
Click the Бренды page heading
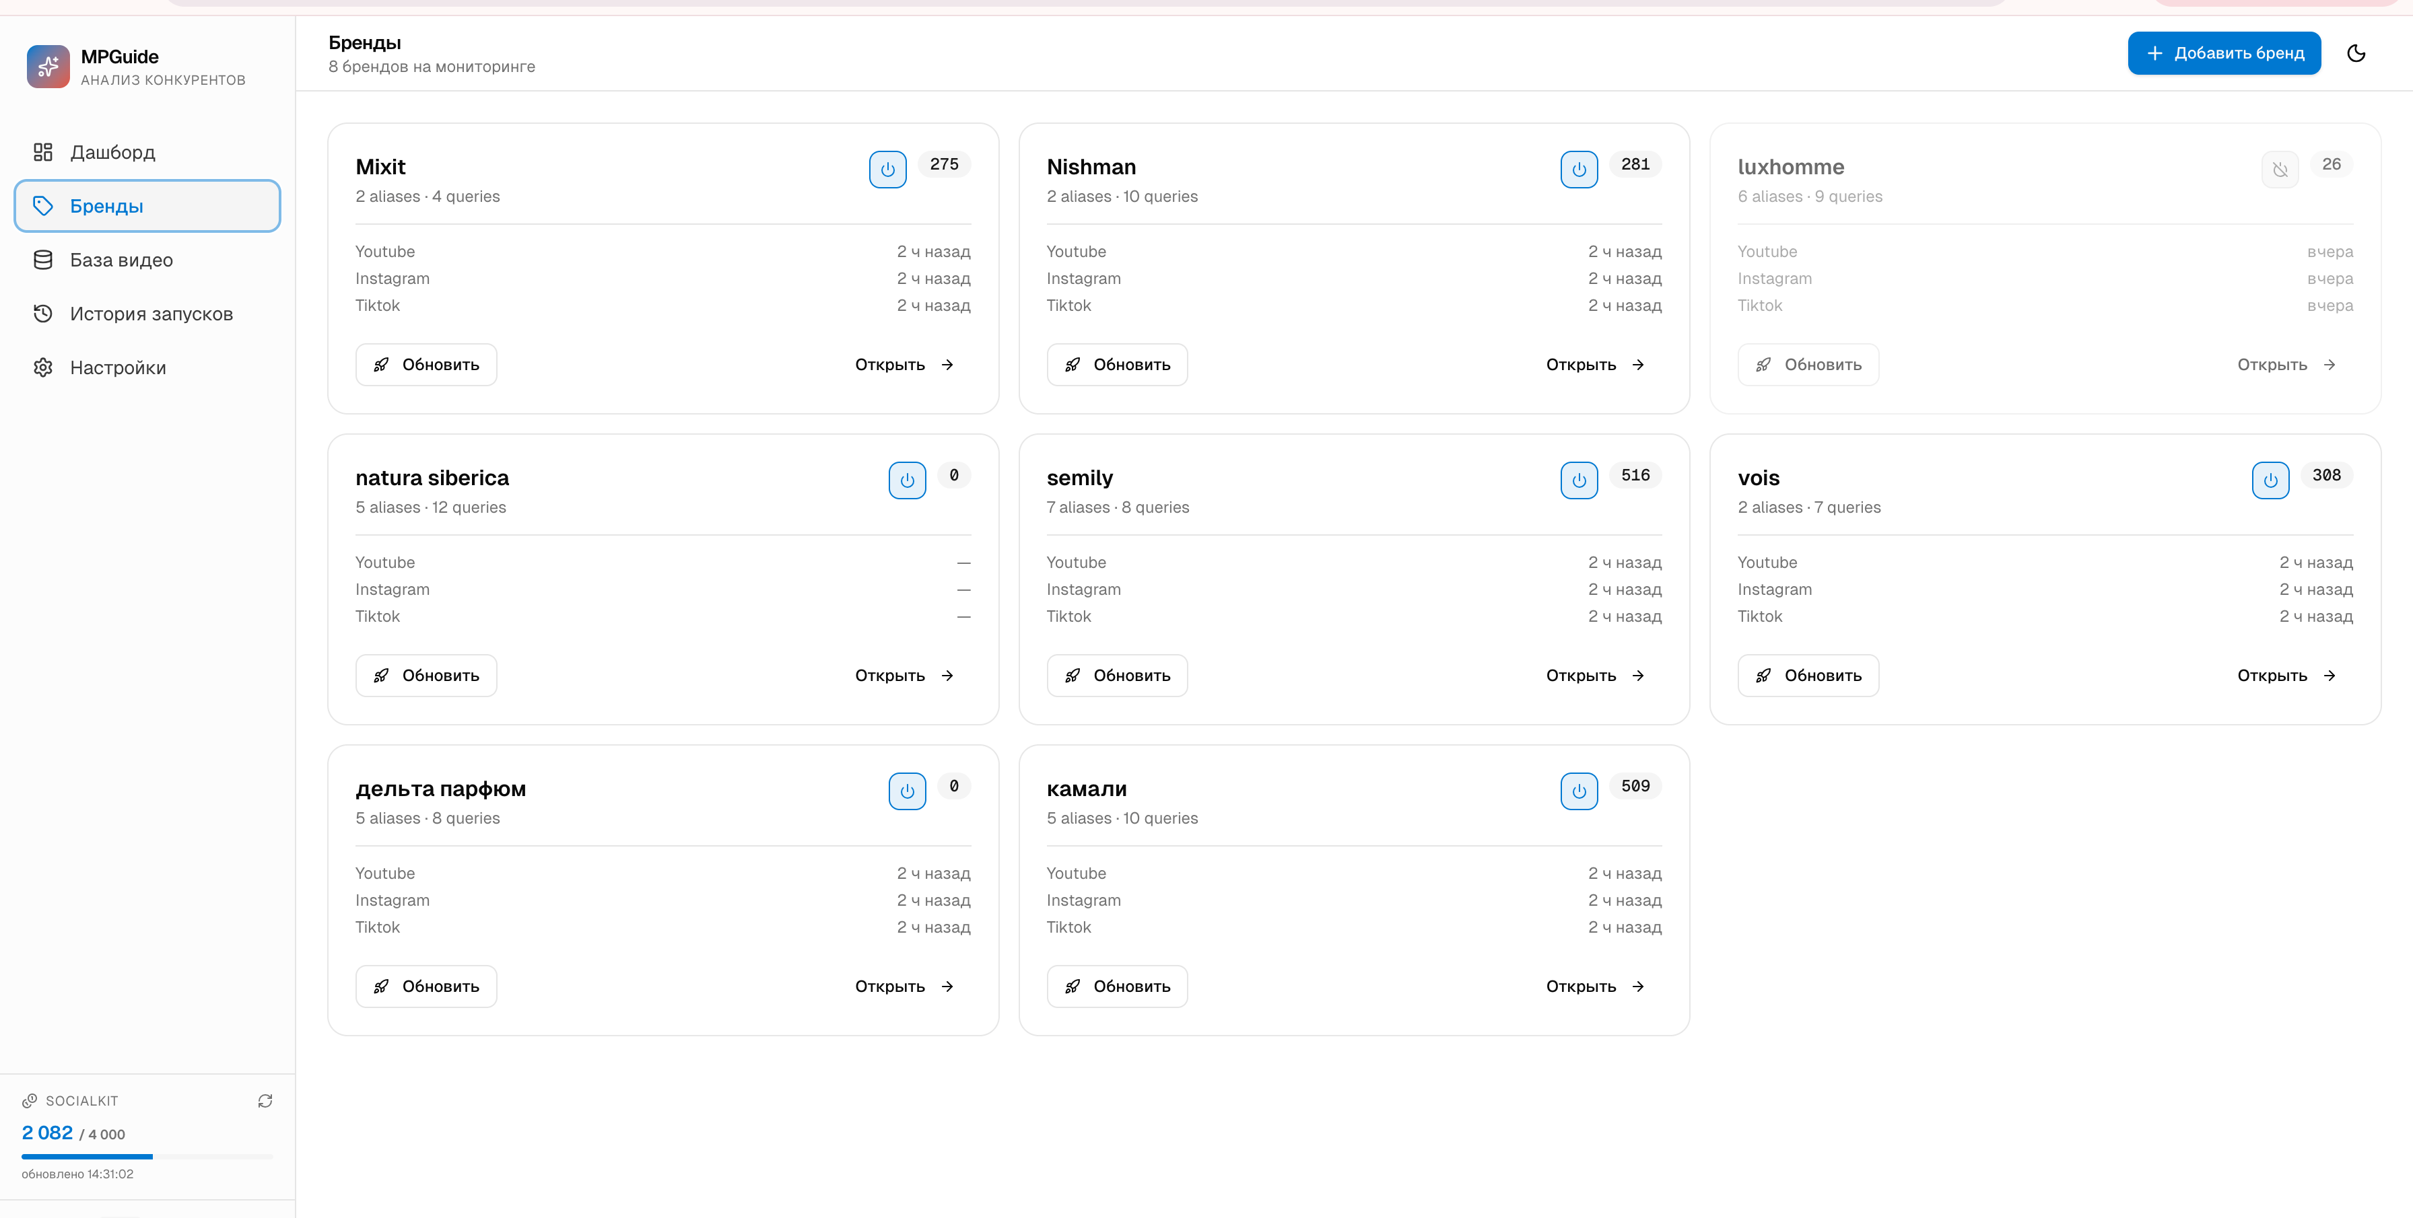pyautogui.click(x=364, y=42)
